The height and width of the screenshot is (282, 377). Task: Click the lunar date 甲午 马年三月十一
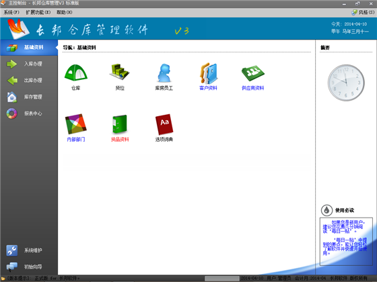[x=349, y=32]
